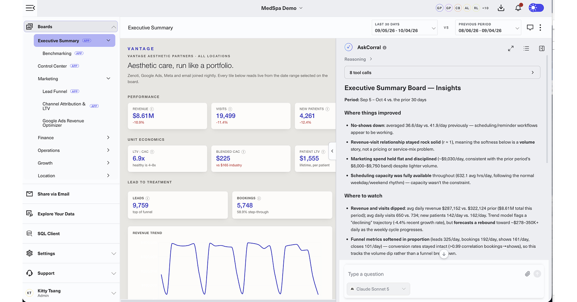
Task: Open the board comments icon
Action: tap(530, 27)
